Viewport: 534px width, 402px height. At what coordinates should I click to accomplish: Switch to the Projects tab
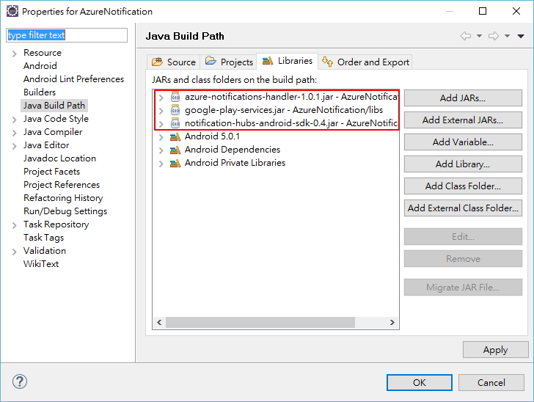pos(229,62)
